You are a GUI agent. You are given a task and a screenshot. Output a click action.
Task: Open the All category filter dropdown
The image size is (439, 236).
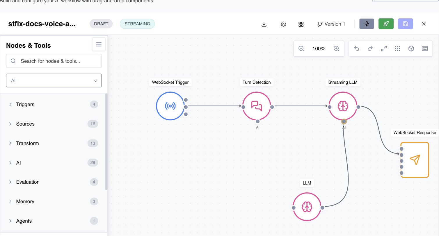pyautogui.click(x=54, y=81)
